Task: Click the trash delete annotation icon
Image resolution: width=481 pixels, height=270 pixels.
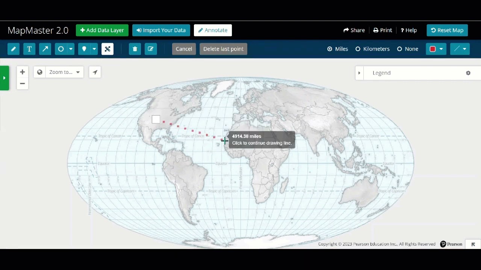Action: tap(135, 49)
